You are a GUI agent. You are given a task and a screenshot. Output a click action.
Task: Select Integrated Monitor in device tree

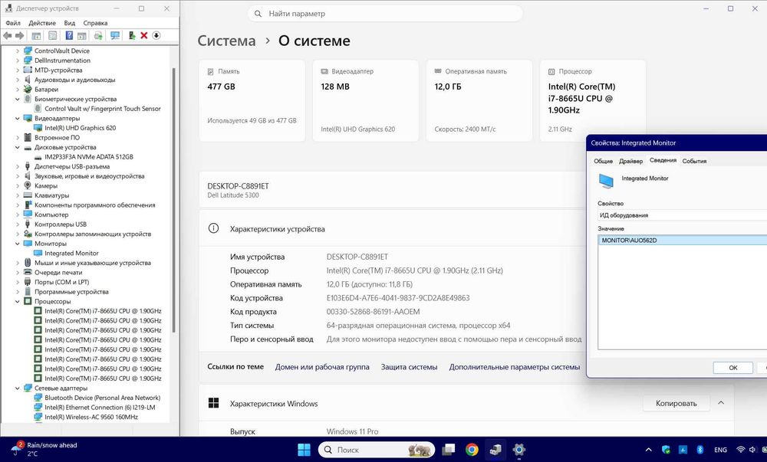click(x=71, y=253)
